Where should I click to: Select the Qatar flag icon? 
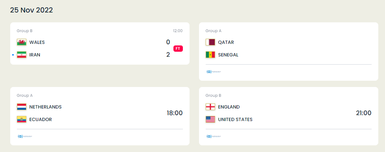210,42
